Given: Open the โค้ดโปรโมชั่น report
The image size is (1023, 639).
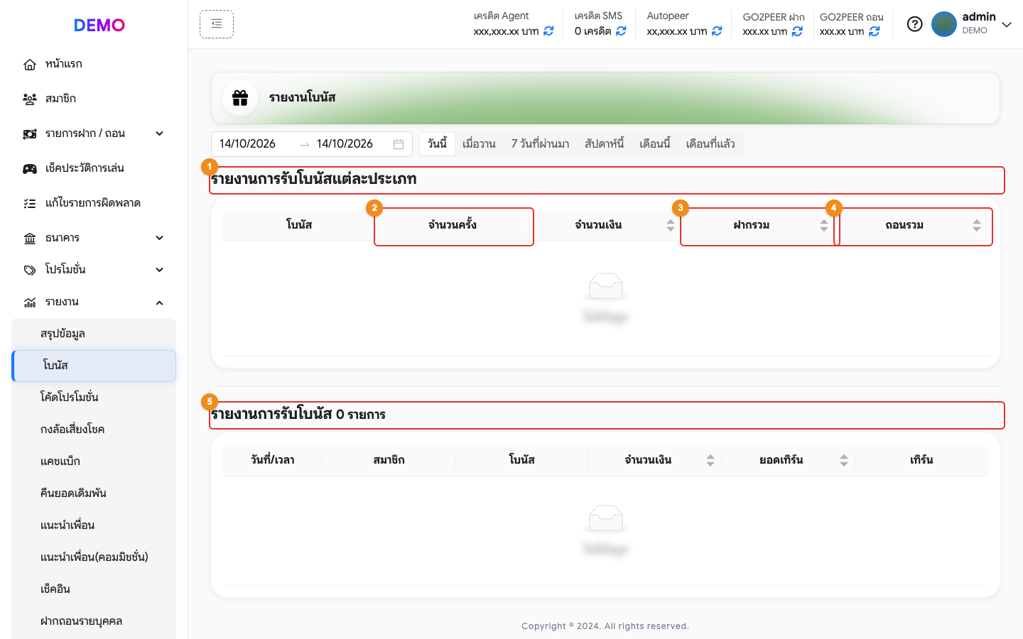Looking at the screenshot, I should (94, 398).
